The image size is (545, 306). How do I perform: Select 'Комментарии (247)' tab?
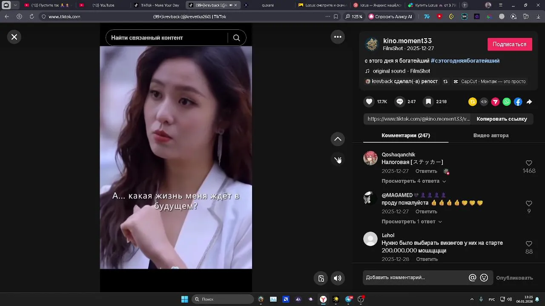pyautogui.click(x=406, y=135)
